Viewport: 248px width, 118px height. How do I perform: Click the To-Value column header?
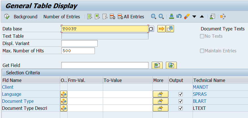tap(128, 80)
